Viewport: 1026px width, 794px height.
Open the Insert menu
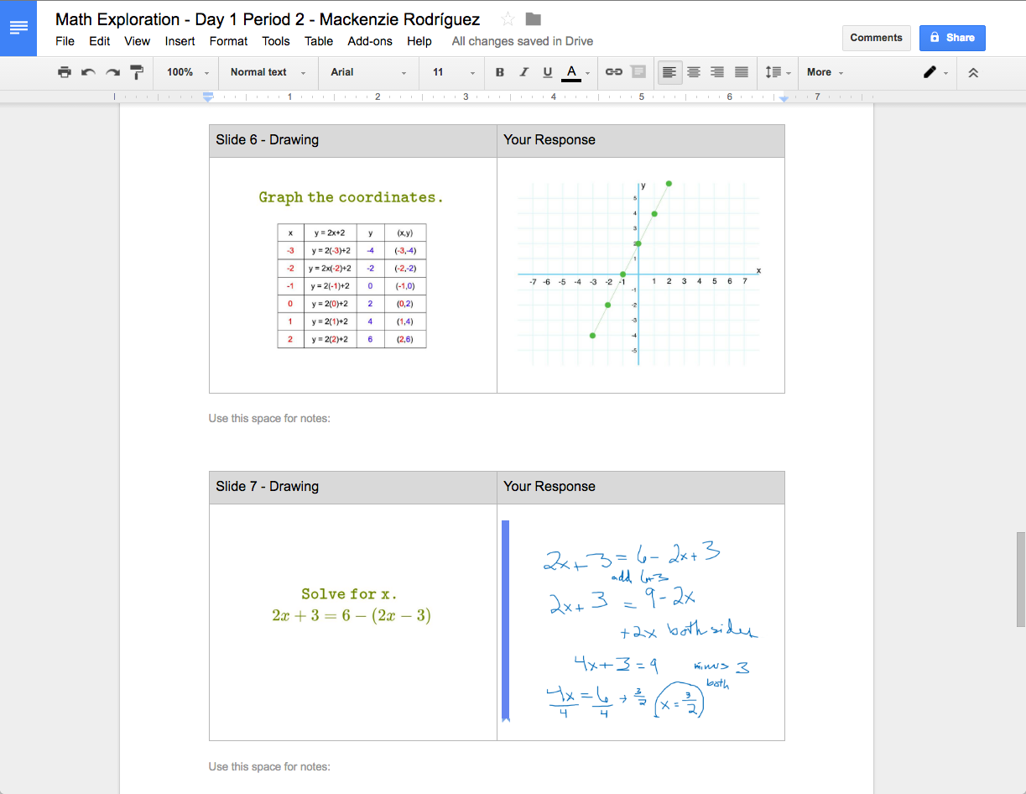coord(180,41)
